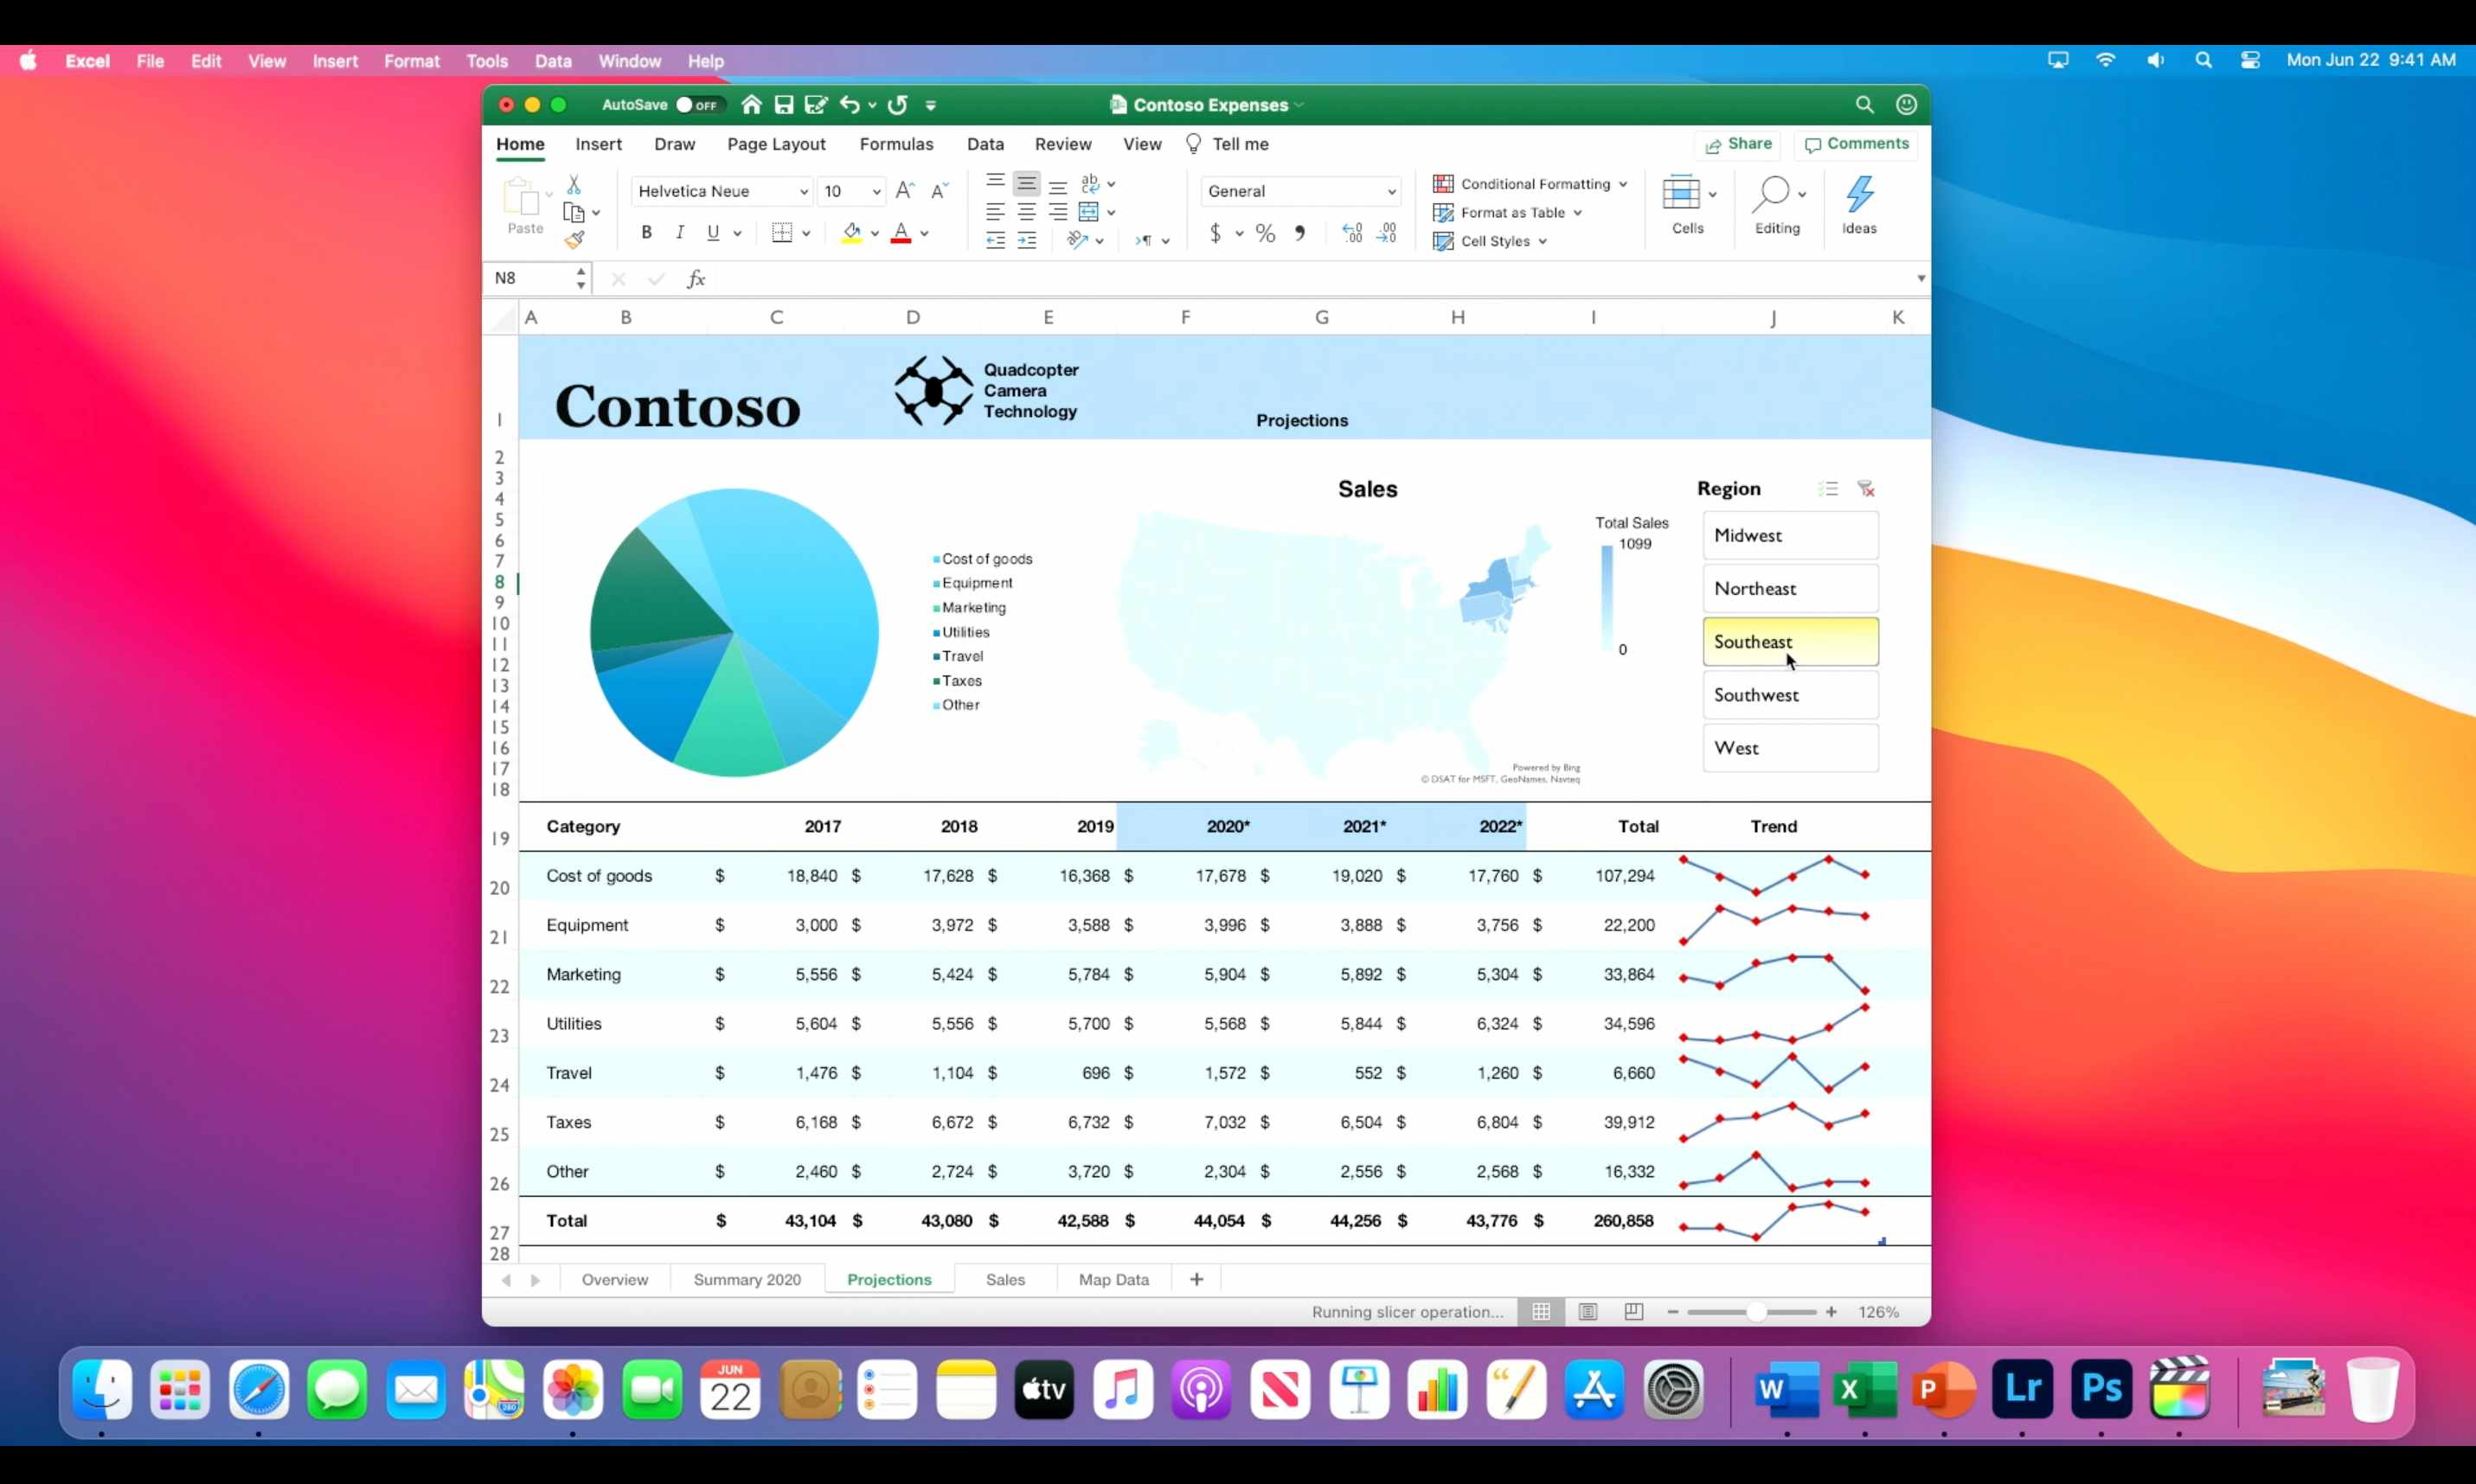Toggle bold formatting

coord(646,232)
